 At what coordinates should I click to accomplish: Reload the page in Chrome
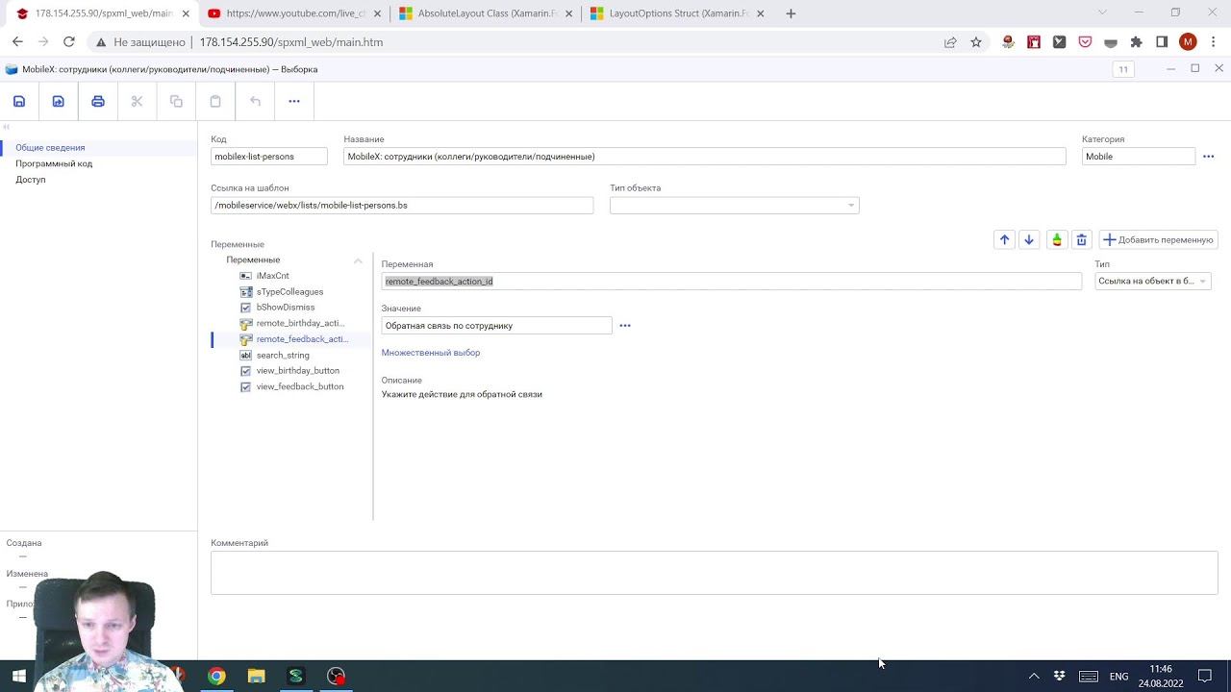[69, 42]
